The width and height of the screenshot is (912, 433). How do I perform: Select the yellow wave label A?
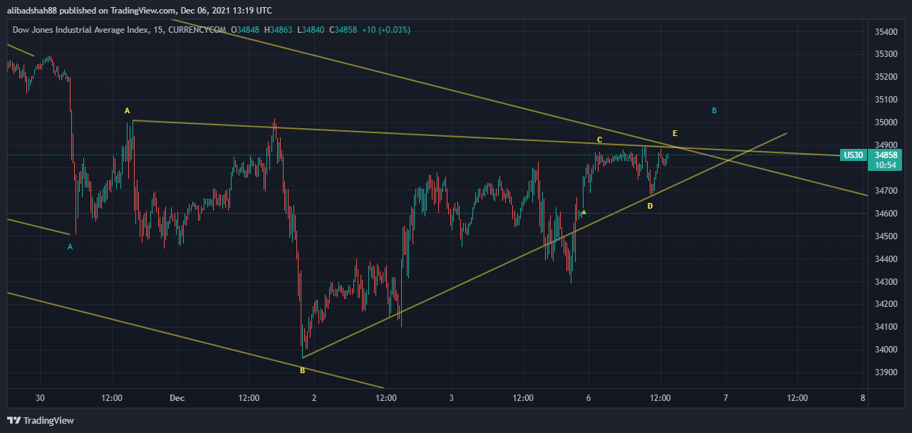(128, 110)
